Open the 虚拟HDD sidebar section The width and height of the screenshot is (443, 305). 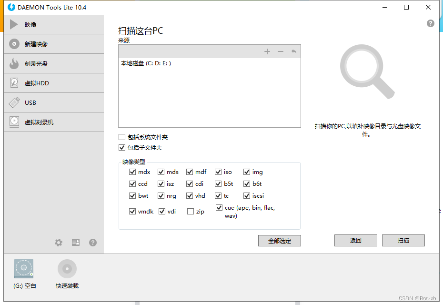point(54,83)
